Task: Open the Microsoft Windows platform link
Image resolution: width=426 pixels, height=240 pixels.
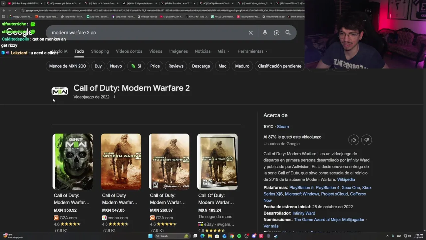Action: (302, 194)
